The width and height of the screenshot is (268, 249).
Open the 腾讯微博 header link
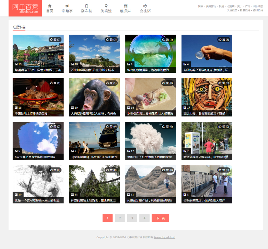point(258,10)
